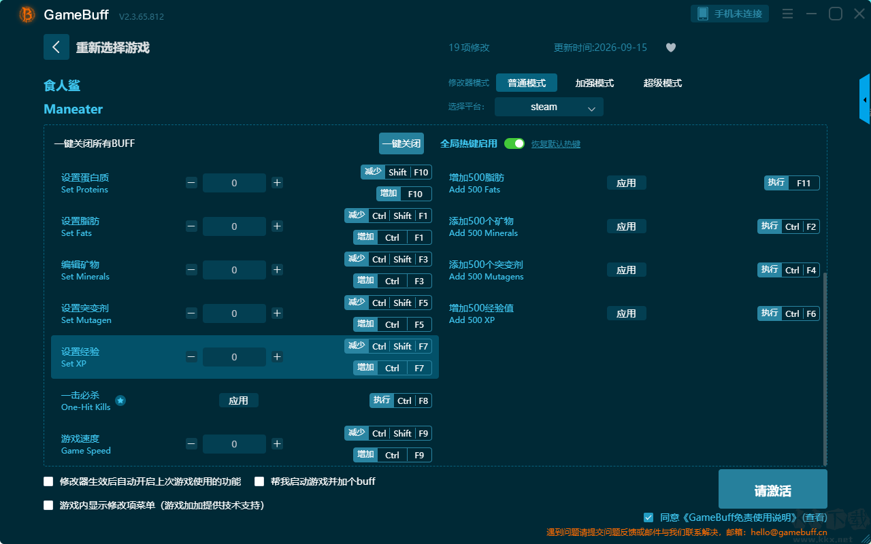This screenshot has height=544, width=871.
Task: Increase Set Fats value with plus
Action: coord(277,226)
